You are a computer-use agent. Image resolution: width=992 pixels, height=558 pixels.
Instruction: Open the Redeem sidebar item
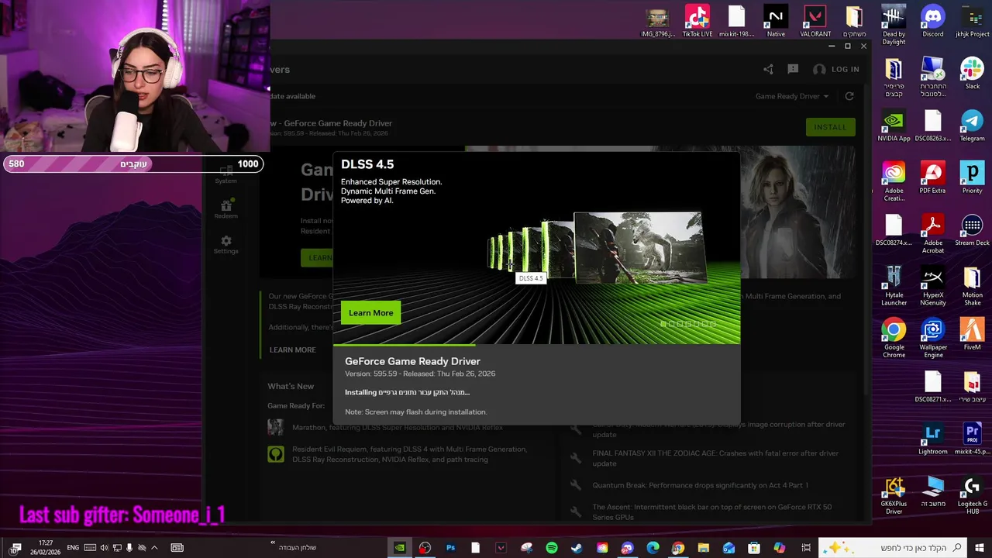(226, 209)
